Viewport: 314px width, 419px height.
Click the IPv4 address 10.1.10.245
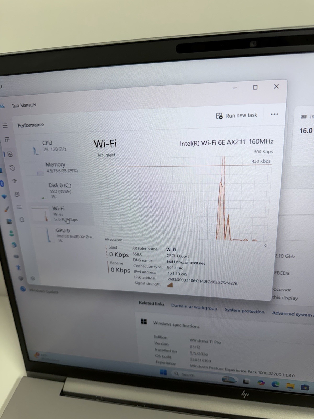pos(177,274)
